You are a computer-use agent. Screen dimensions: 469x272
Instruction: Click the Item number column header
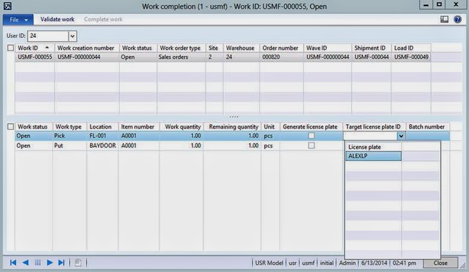tap(139, 127)
